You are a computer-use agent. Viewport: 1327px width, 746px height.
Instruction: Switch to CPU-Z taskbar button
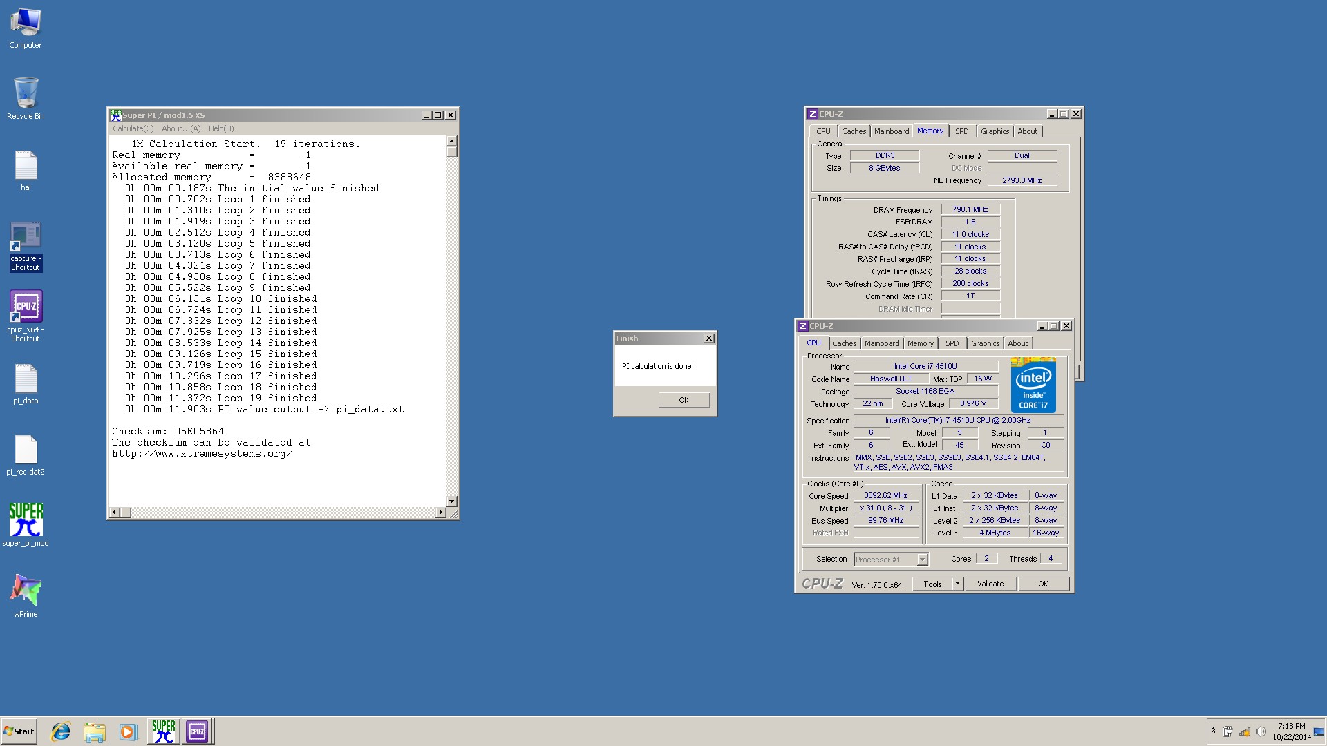point(197,731)
